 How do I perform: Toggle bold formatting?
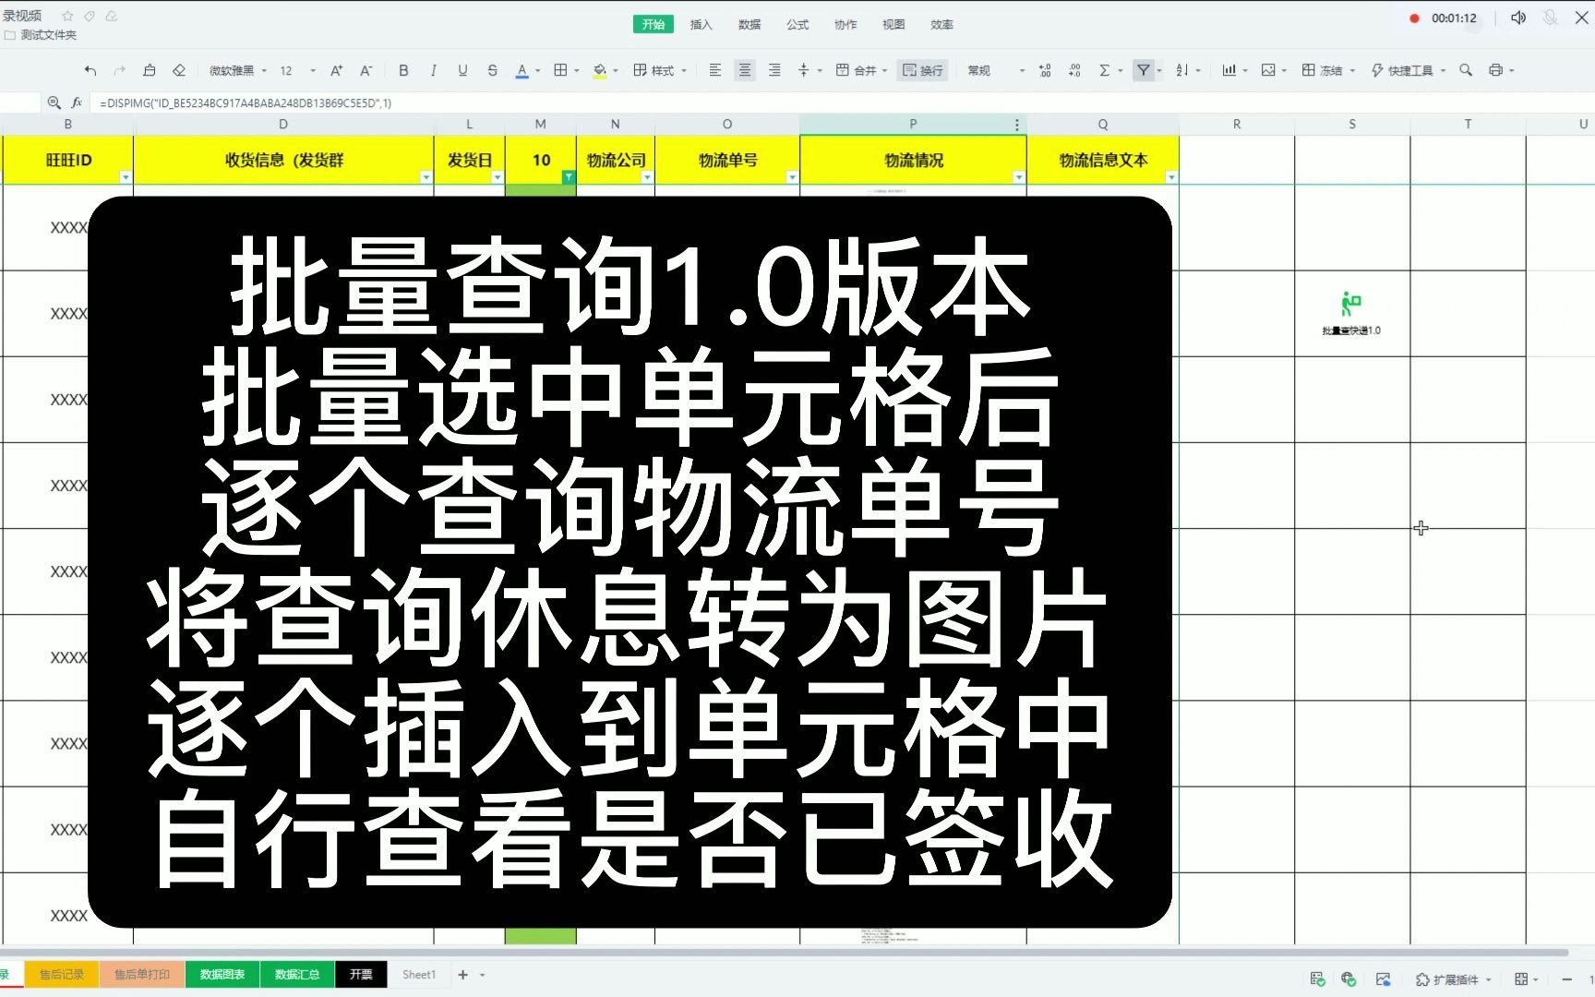pyautogui.click(x=403, y=70)
